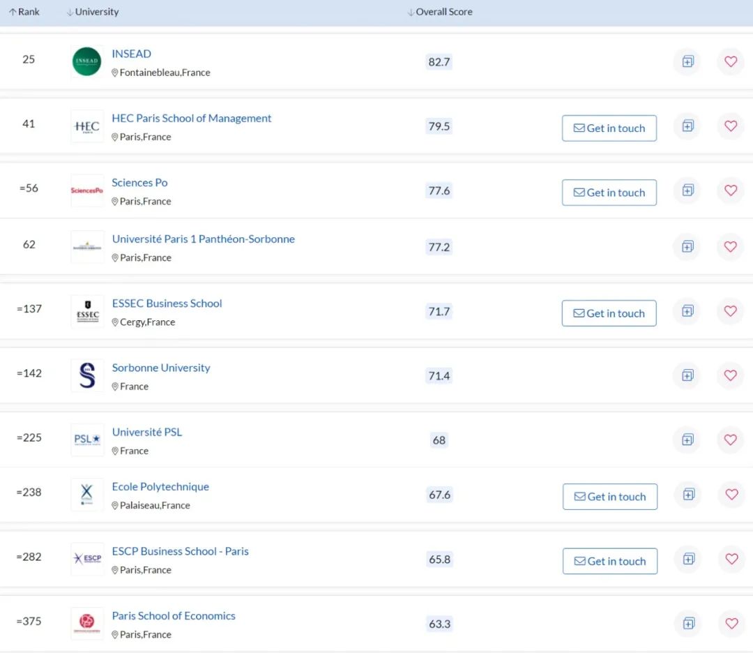Image resolution: width=753 pixels, height=653 pixels.
Task: Click the overall score 71.7
Action: coord(439,311)
